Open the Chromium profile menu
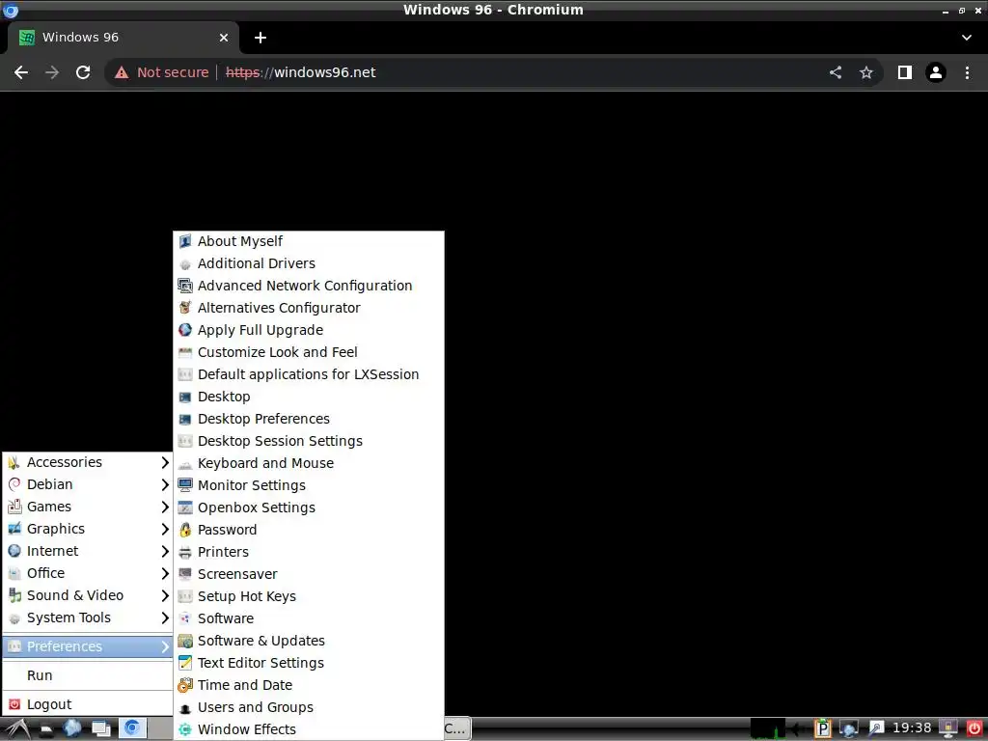The height and width of the screenshot is (741, 988). [936, 72]
